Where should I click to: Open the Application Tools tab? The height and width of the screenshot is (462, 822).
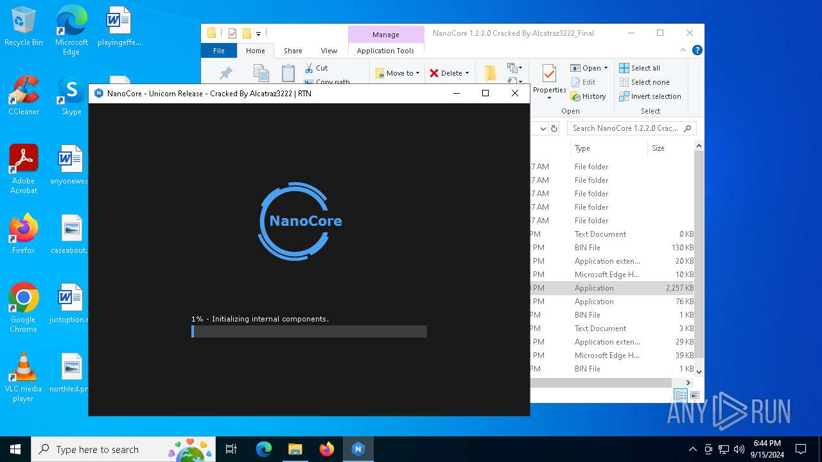coord(385,51)
